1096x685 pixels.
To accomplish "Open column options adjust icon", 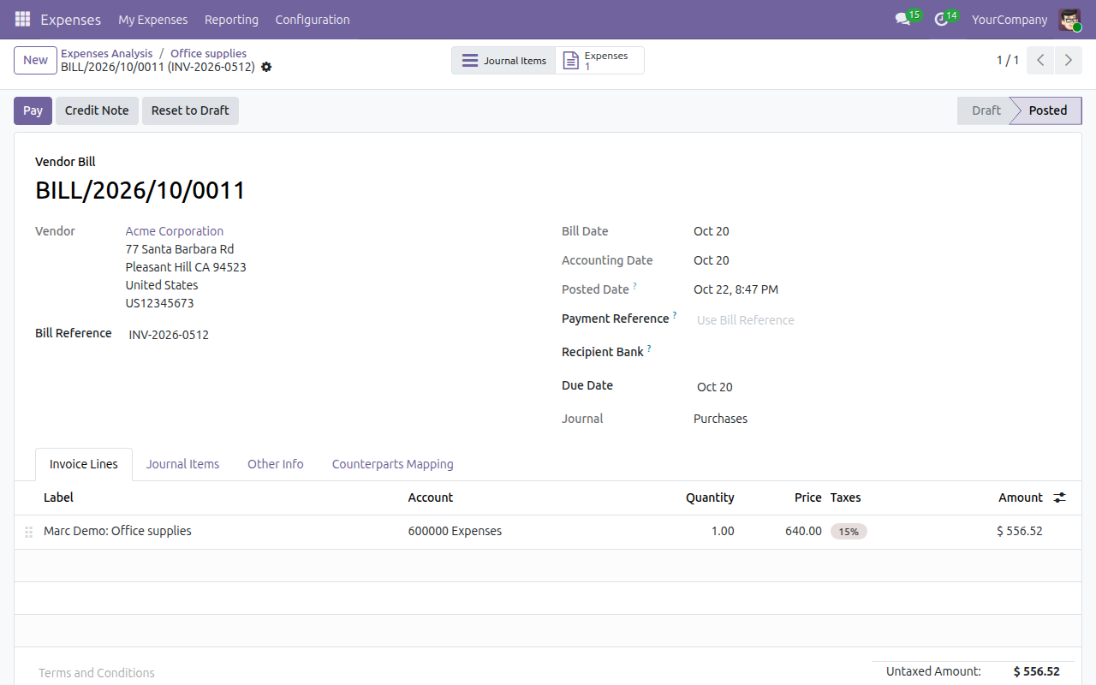I will click(x=1060, y=497).
